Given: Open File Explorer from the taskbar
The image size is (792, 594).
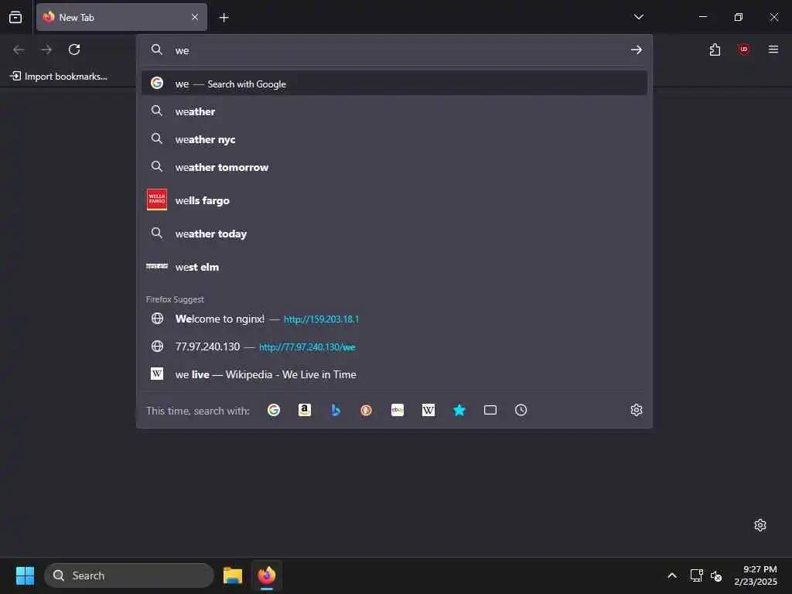Looking at the screenshot, I should tap(233, 575).
